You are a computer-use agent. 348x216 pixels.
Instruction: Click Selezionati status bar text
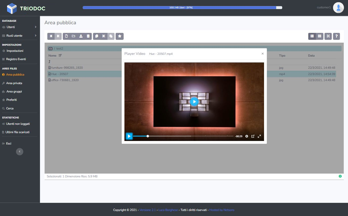(72, 176)
